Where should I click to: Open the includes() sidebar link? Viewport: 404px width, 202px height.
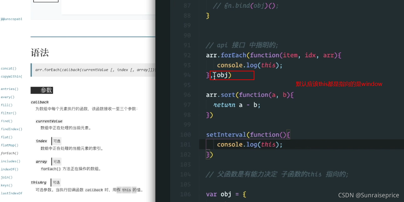click(10, 161)
